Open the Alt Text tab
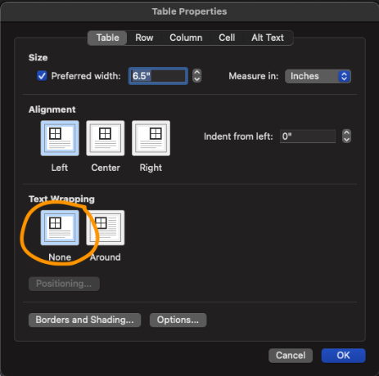 [x=268, y=38]
